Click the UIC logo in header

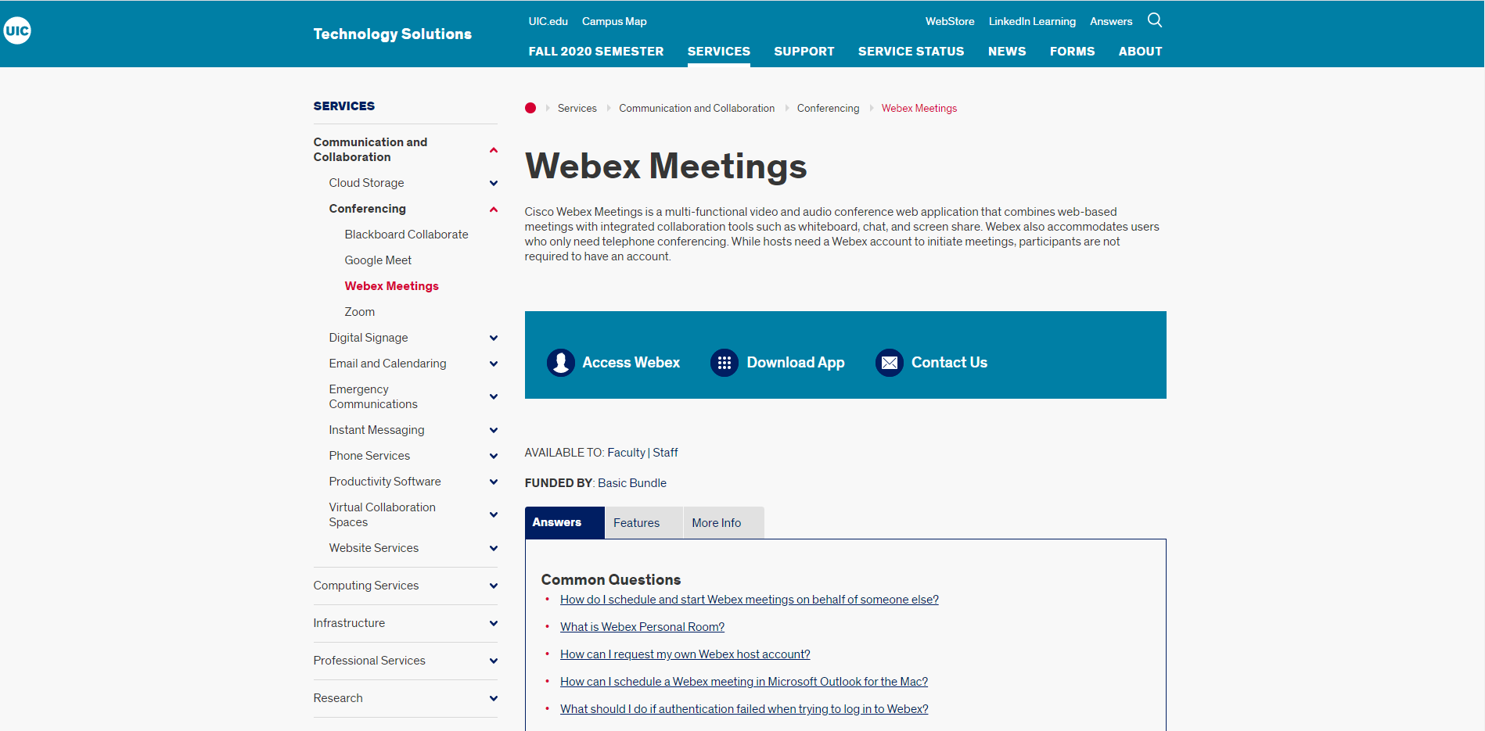coord(17,30)
